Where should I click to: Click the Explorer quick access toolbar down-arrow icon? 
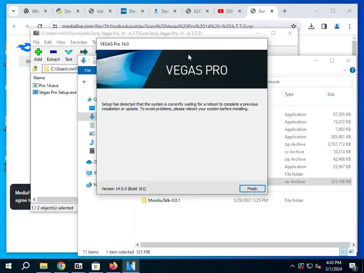click(83, 60)
